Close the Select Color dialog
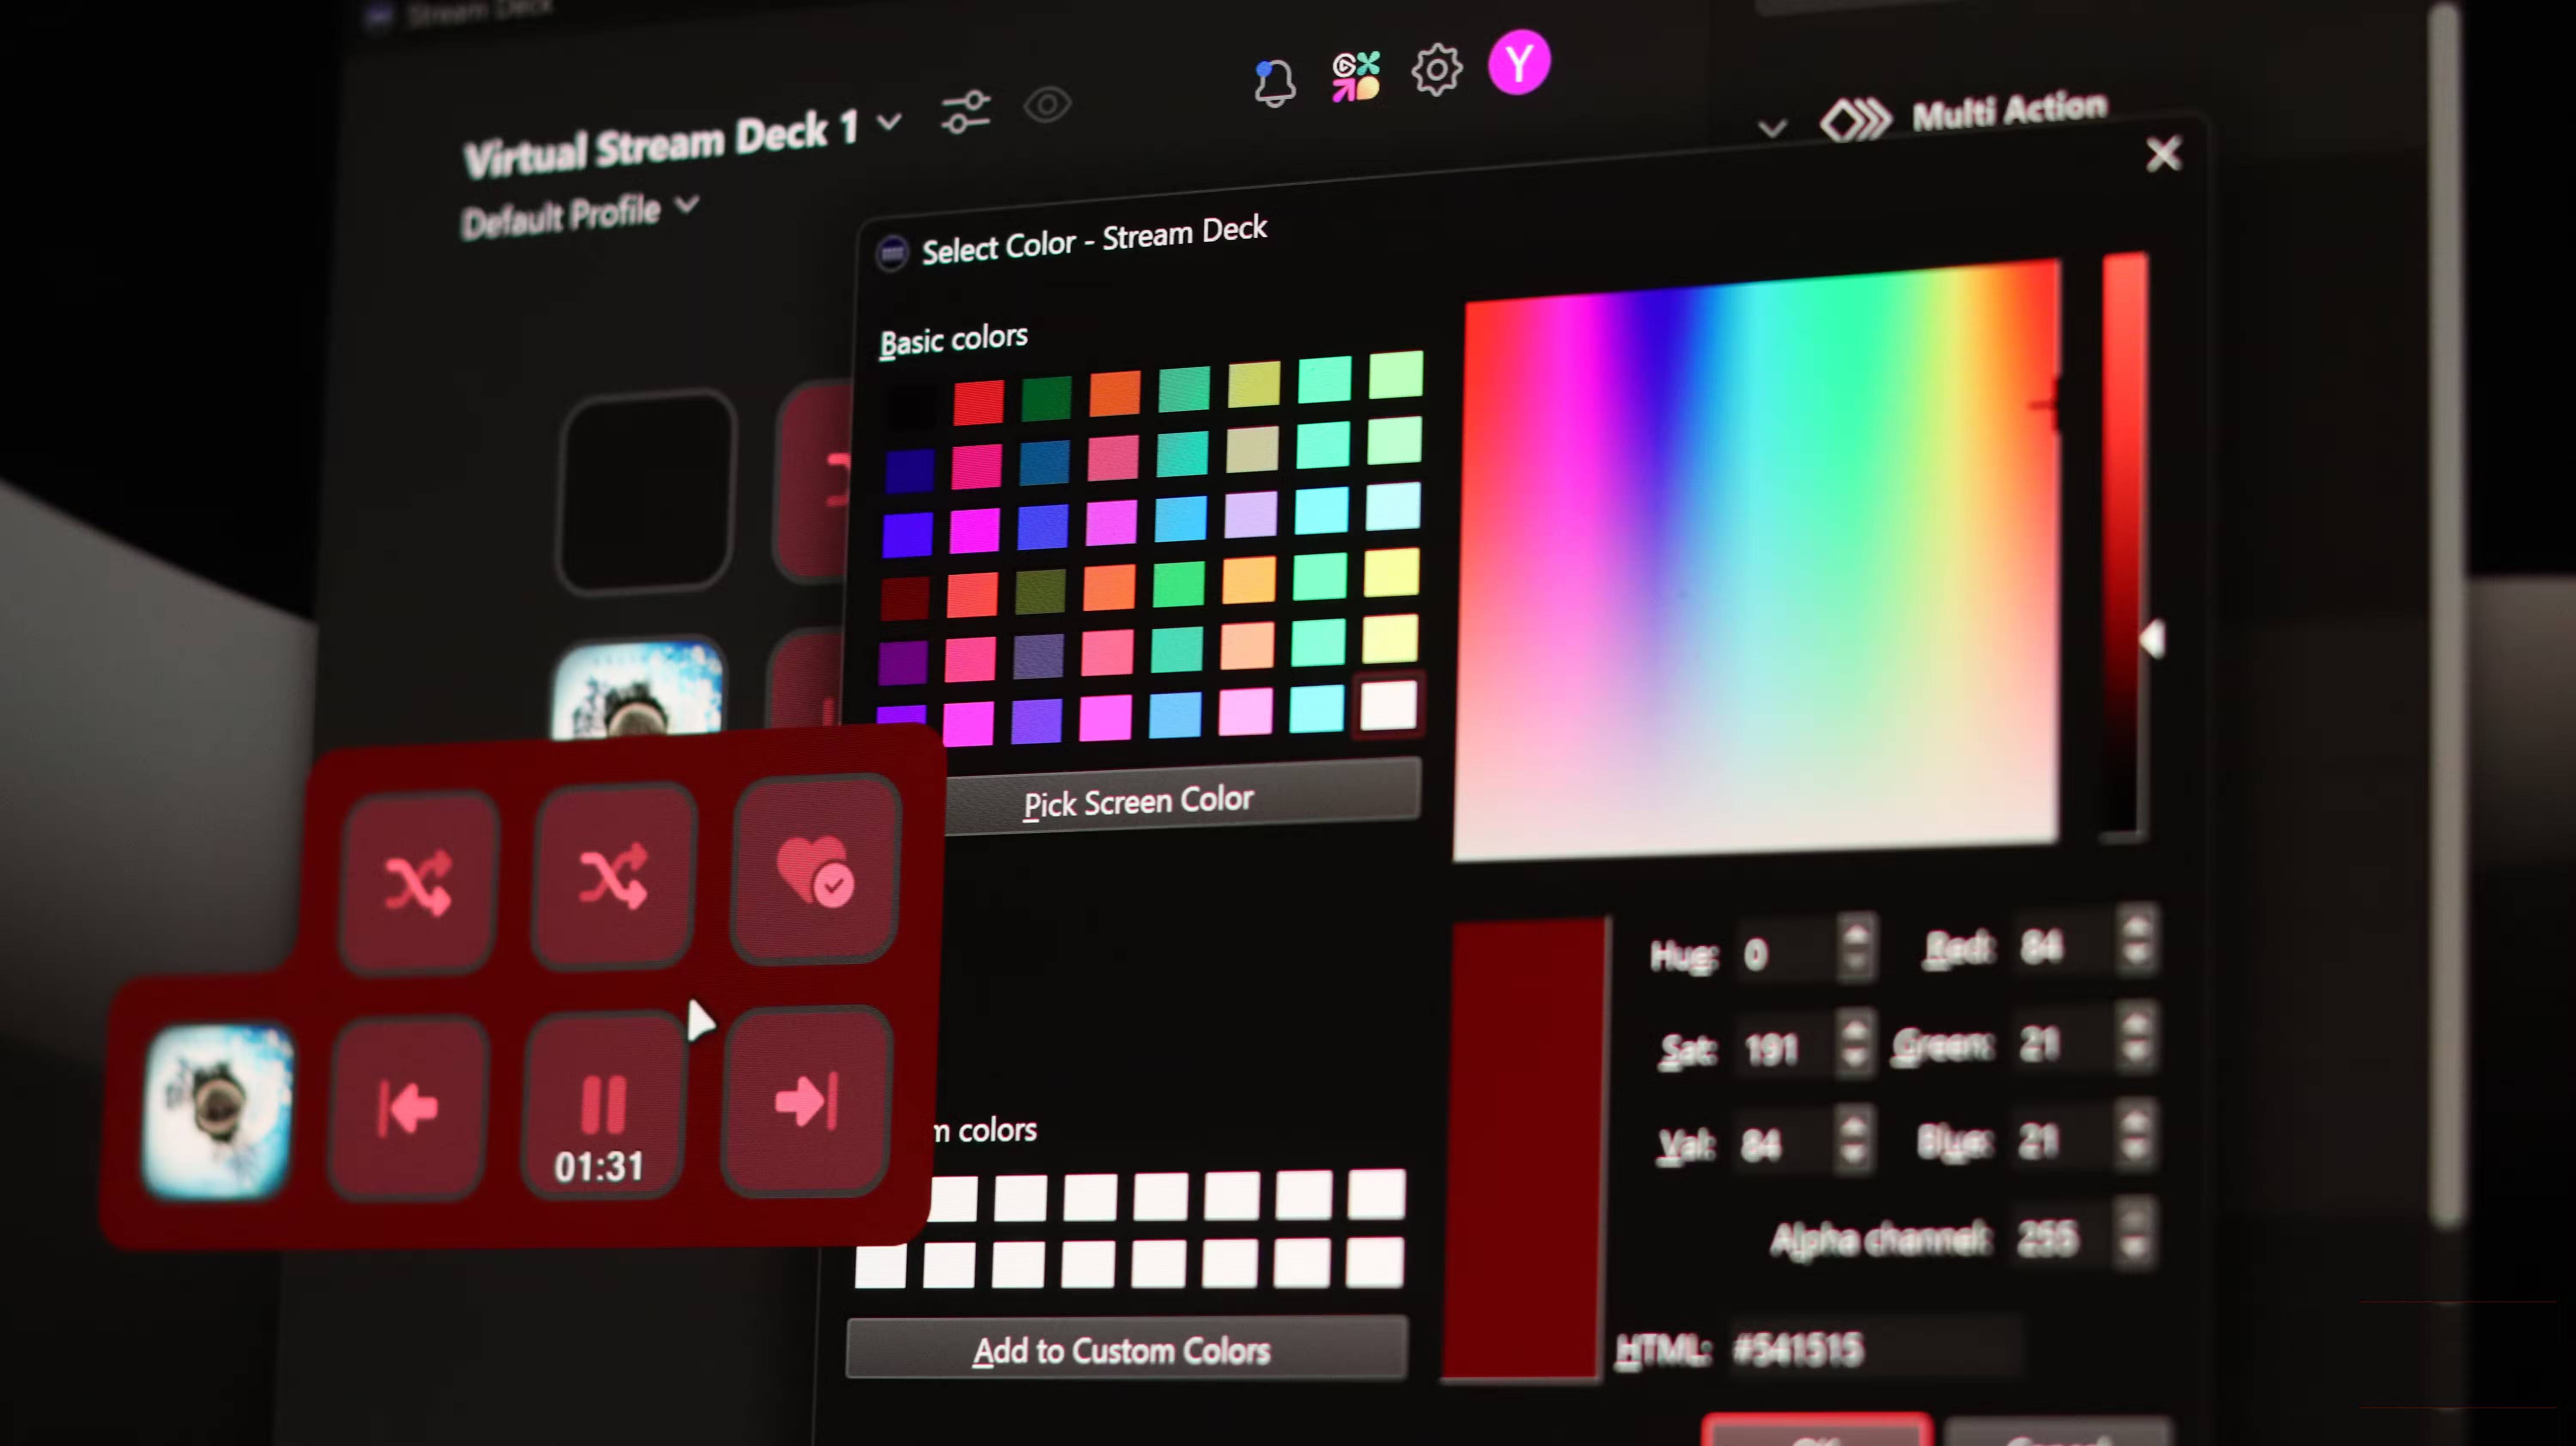The image size is (2576, 1446). pos(2163,154)
